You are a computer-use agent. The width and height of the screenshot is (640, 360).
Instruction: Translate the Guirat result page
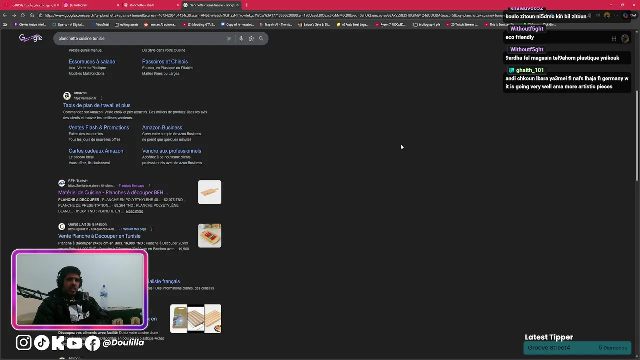(134, 229)
